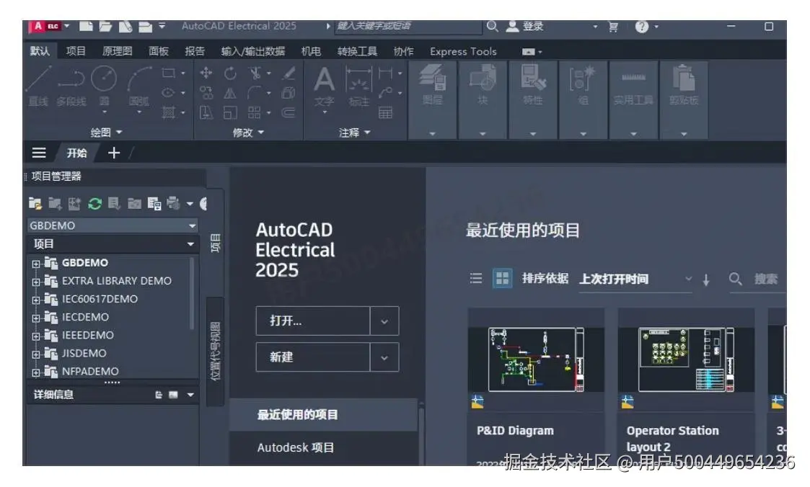Click the Move tool in Modify panel

pos(206,73)
